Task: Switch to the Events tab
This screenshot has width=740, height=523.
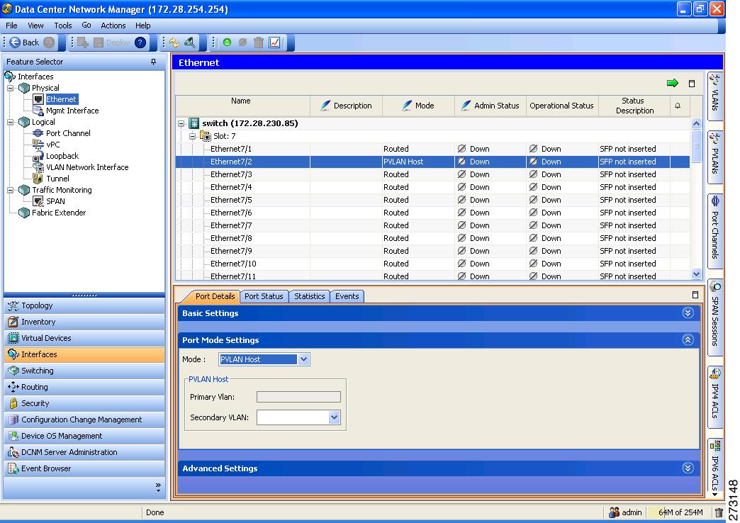Action: click(347, 296)
